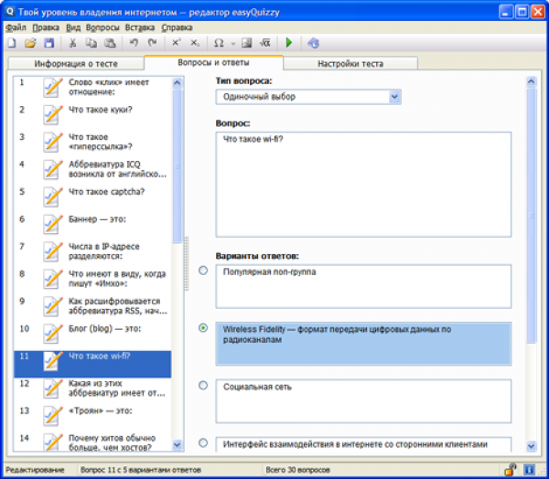Paste from clipboard
This screenshot has height=479, width=549.
(110, 43)
